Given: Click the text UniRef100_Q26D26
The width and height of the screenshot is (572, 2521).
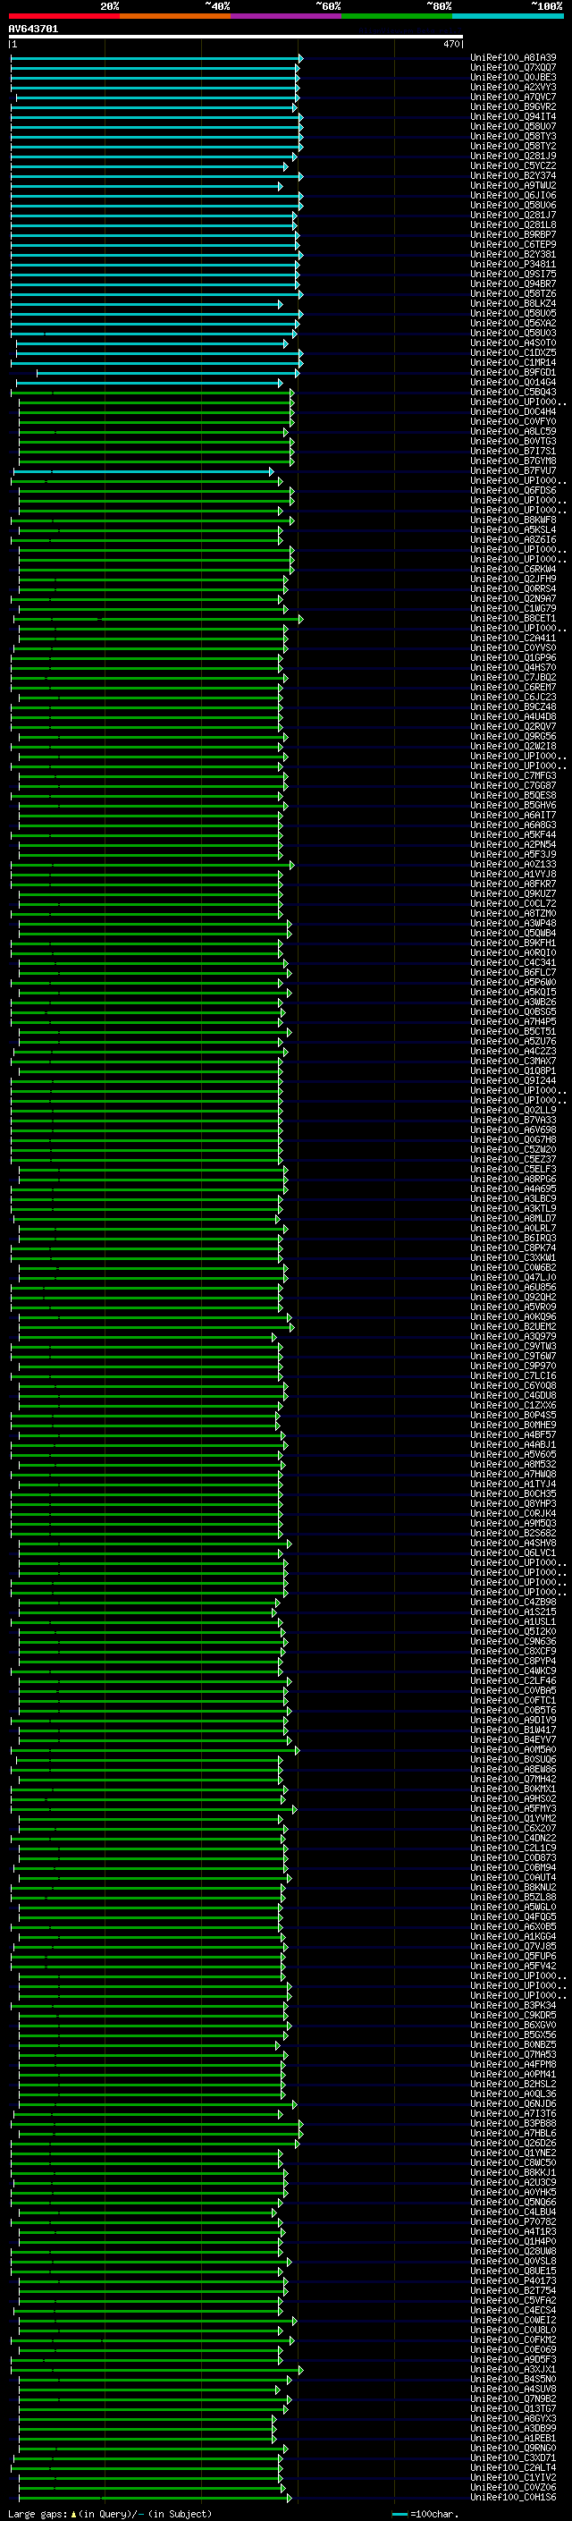Looking at the screenshot, I should click(x=513, y=2144).
